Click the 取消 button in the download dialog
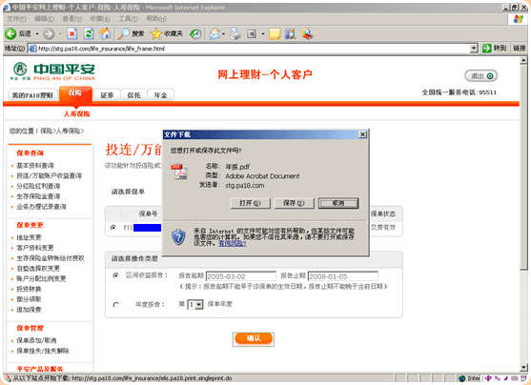531x385 pixels. (x=338, y=203)
